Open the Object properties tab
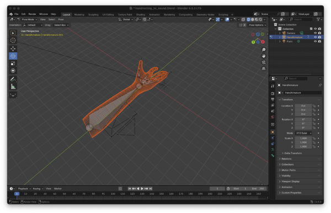Screen dimensions: 331x213 click(273, 132)
